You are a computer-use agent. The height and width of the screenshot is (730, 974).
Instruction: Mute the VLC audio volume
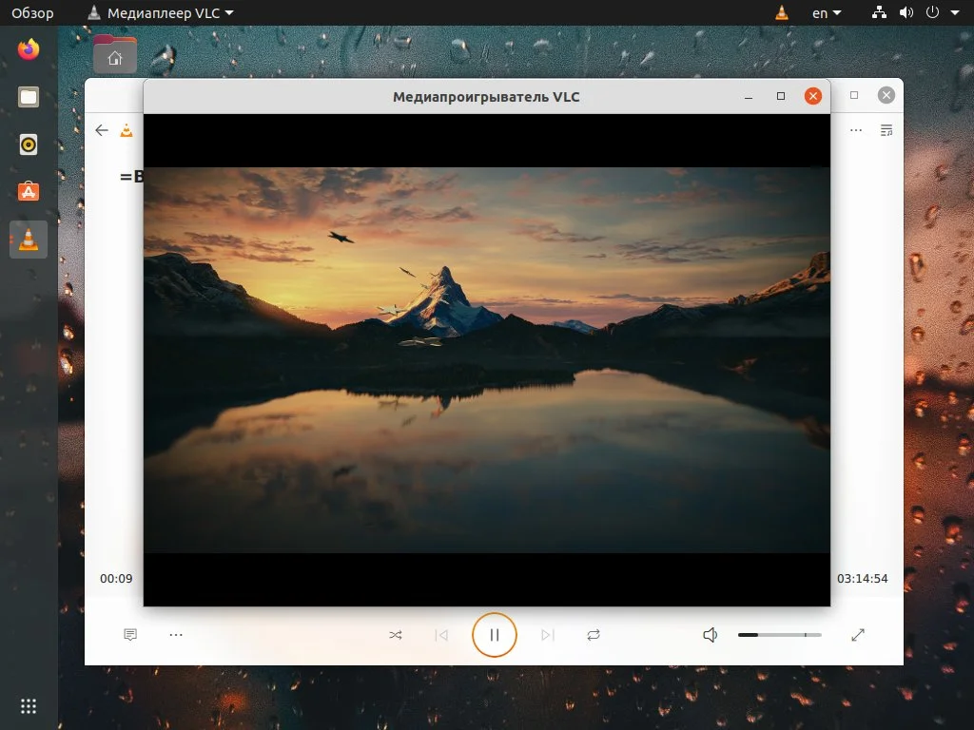pyautogui.click(x=710, y=634)
